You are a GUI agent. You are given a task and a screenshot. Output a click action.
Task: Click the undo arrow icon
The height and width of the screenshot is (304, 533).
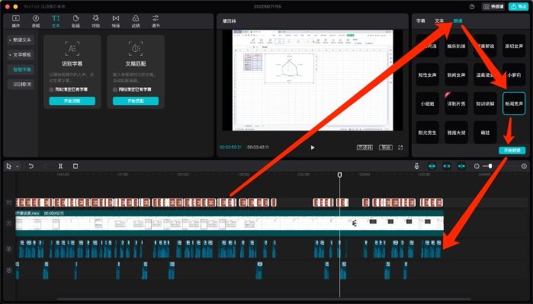(x=31, y=166)
